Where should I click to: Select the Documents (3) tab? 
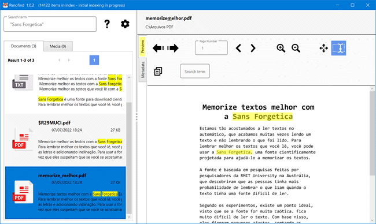pos(24,46)
